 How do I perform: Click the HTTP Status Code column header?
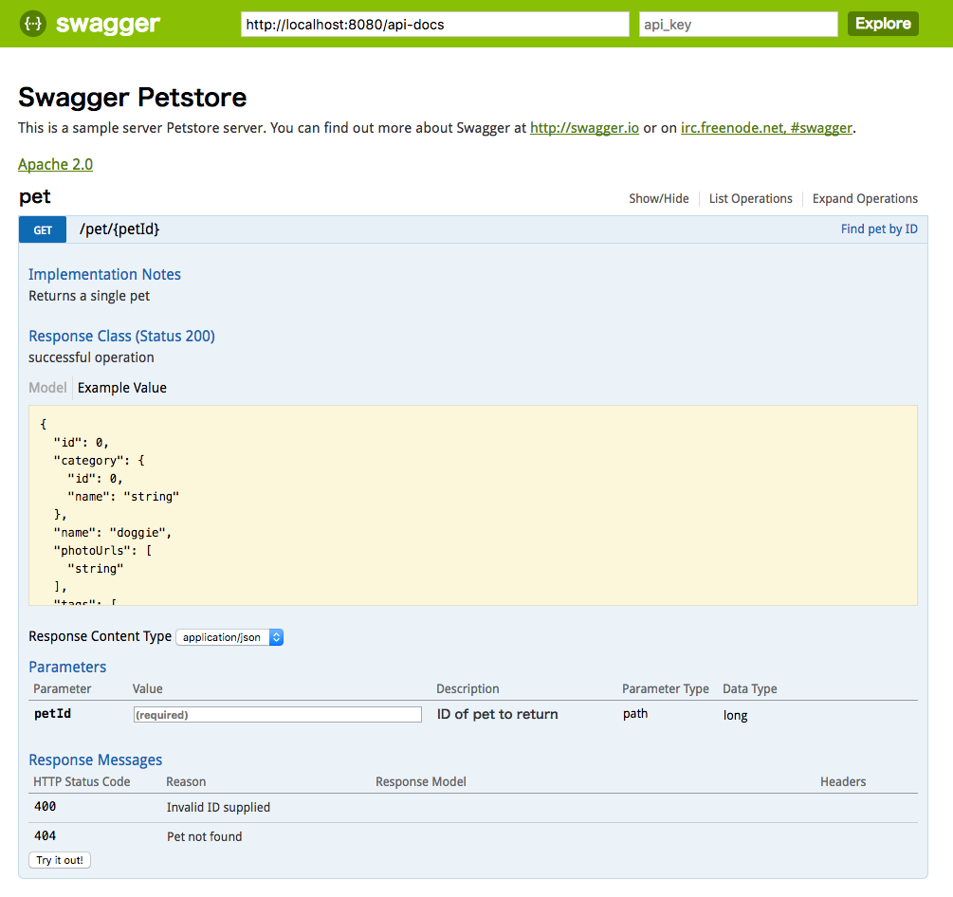tap(82, 781)
